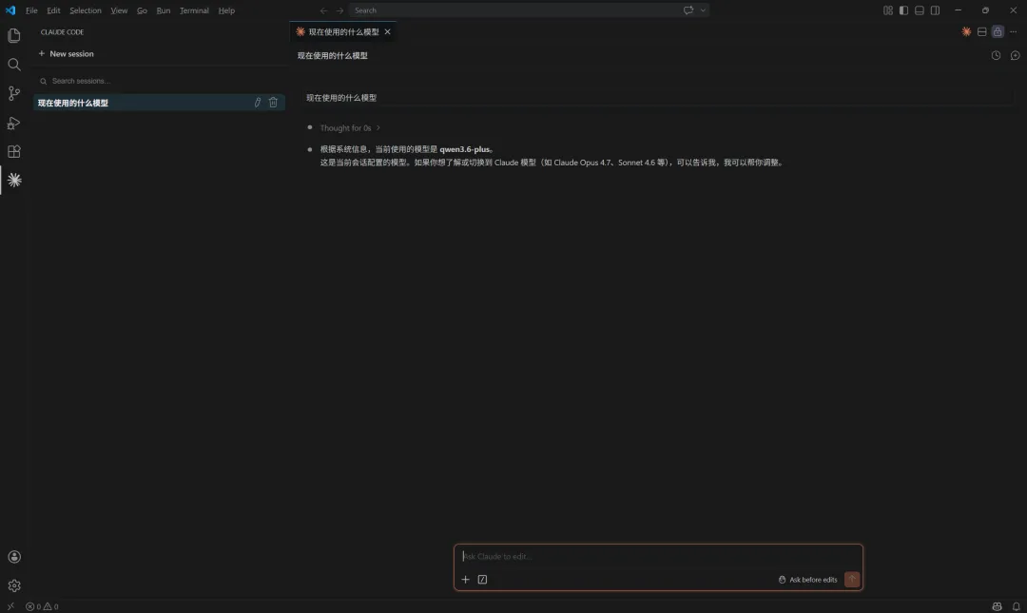This screenshot has height=613, width=1027.
Task: Open the Explorer view in activity bar
Action: (13, 35)
